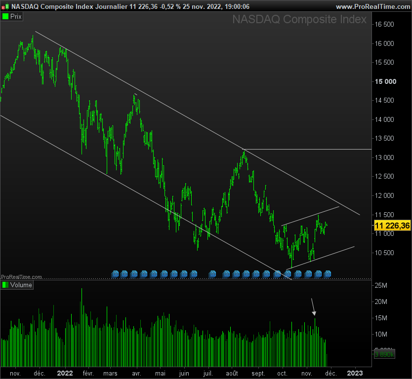Click the '14 000' price axis label
This screenshot has width=412, height=379.
(x=384, y=120)
